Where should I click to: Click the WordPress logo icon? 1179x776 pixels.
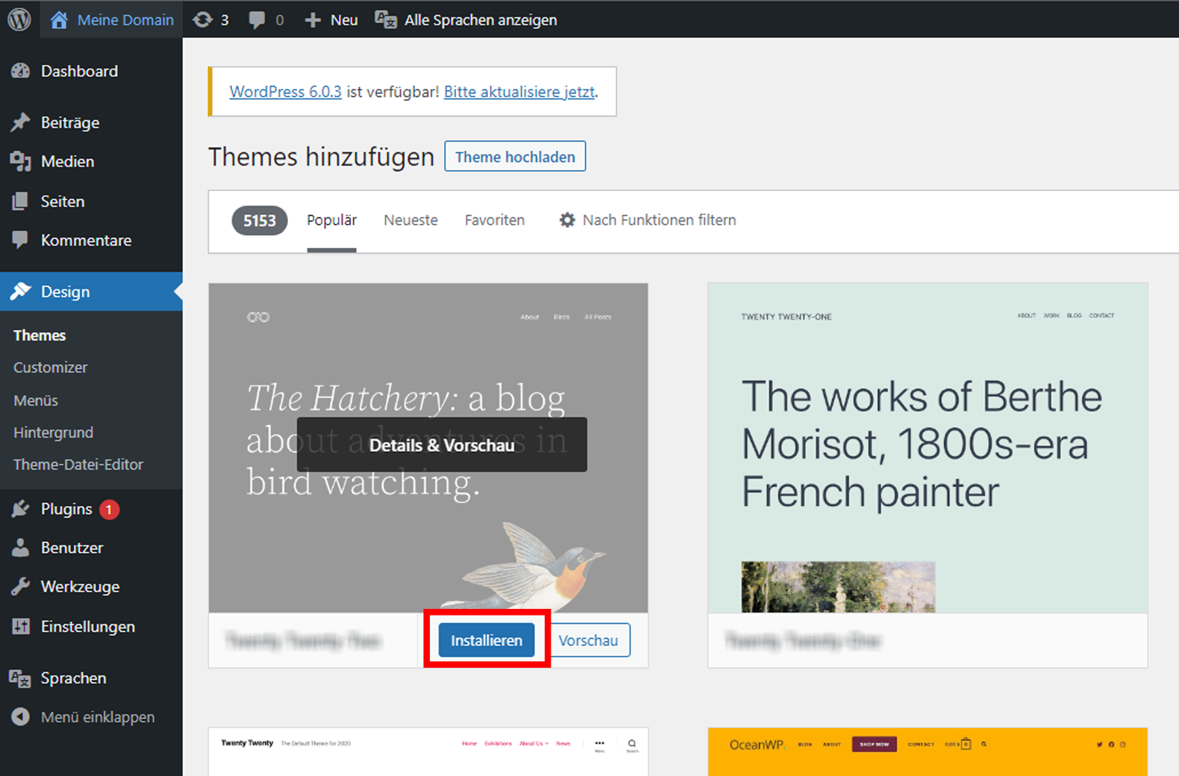(x=19, y=19)
